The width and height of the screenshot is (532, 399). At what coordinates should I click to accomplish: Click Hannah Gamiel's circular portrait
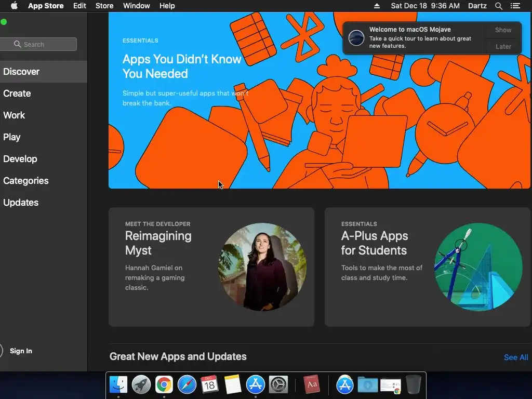[x=262, y=267]
